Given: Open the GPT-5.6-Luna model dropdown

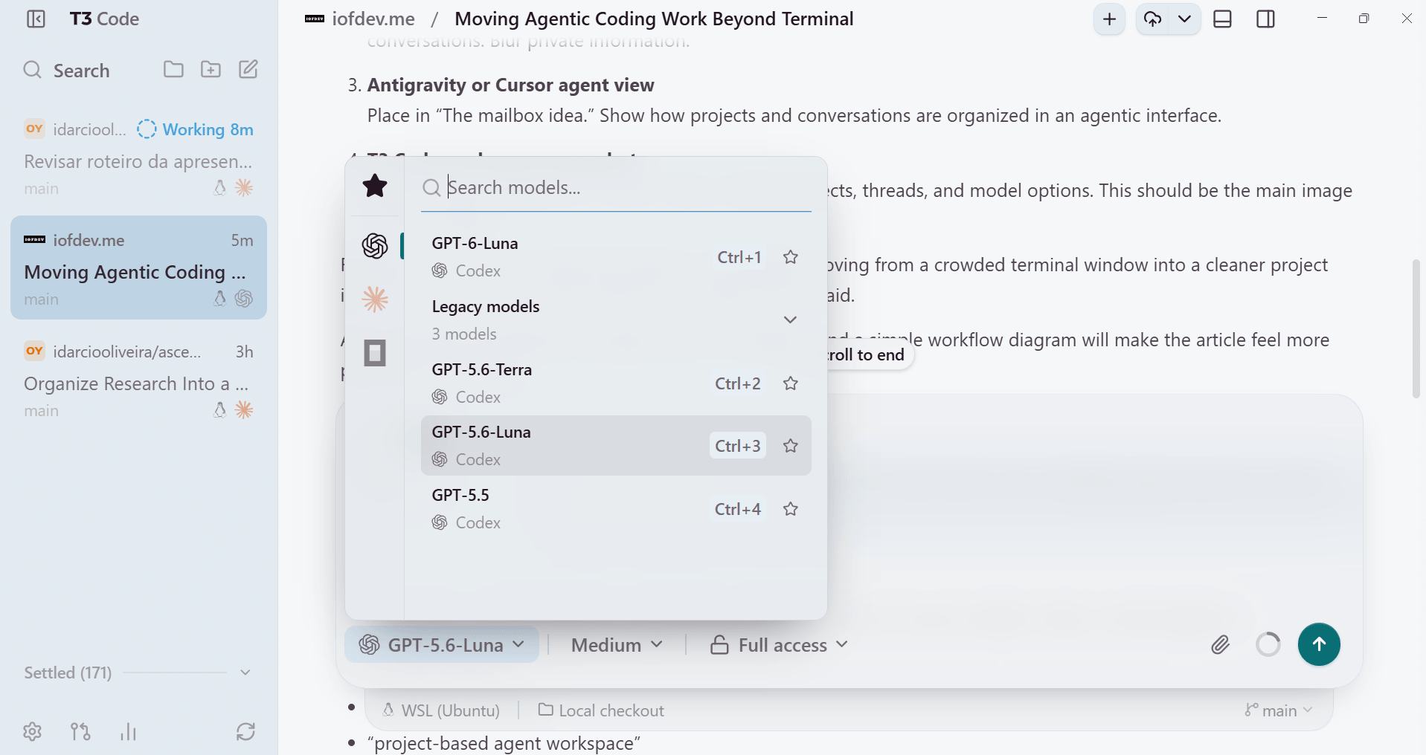Looking at the screenshot, I should [442, 644].
